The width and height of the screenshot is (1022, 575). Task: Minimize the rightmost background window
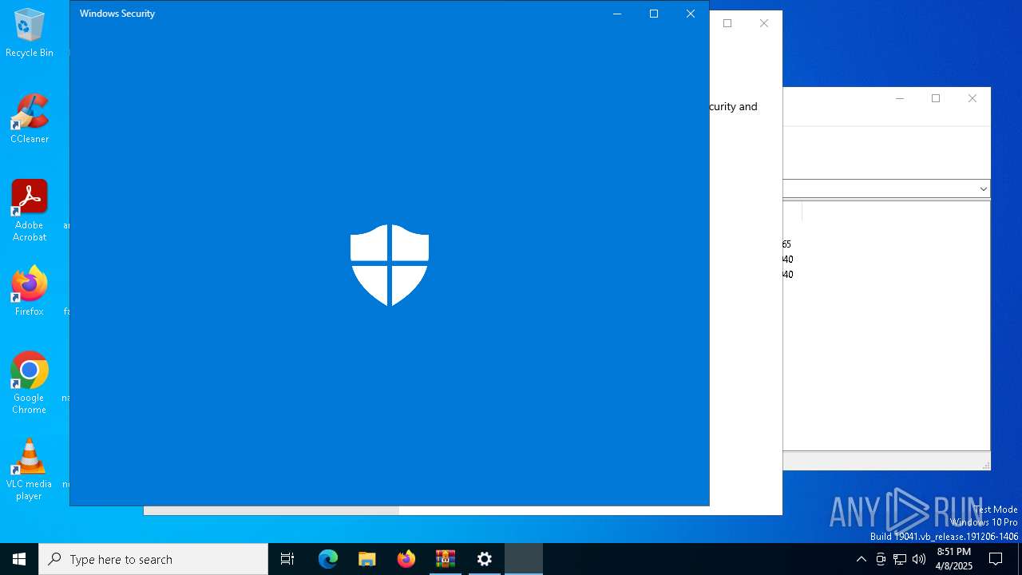coord(900,98)
